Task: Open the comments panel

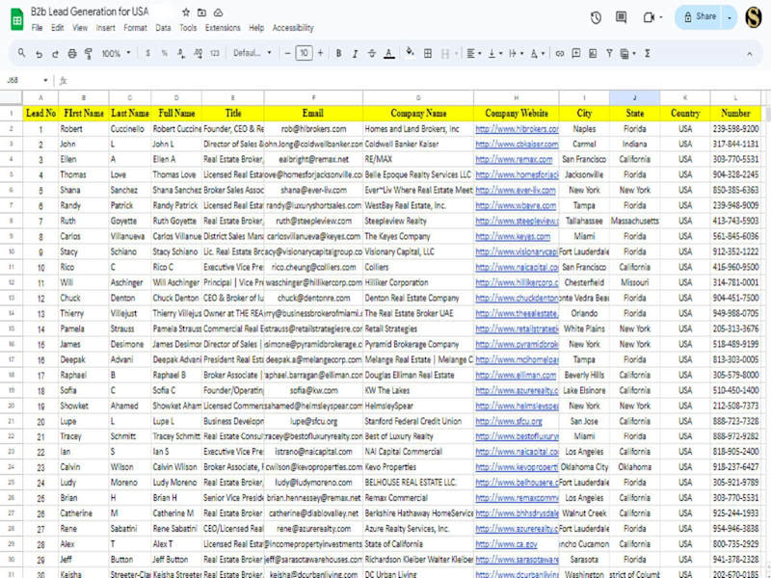Action: point(621,17)
